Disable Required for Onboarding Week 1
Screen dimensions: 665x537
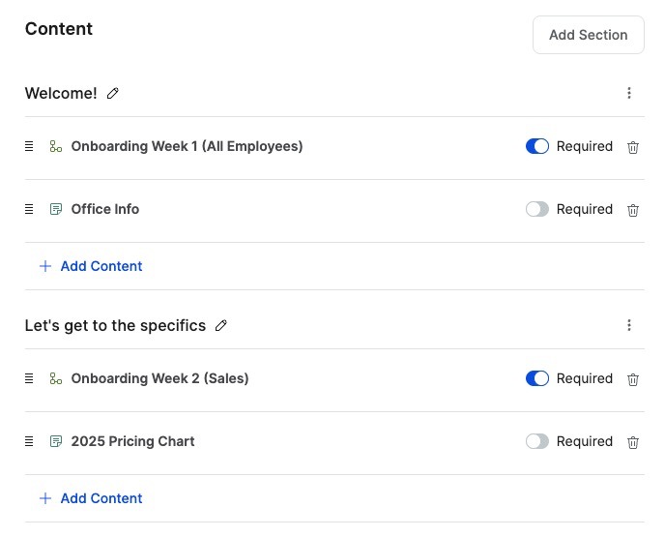[x=536, y=146]
